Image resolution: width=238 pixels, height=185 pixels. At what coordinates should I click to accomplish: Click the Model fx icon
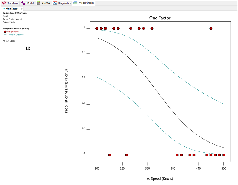[x=23, y=3]
